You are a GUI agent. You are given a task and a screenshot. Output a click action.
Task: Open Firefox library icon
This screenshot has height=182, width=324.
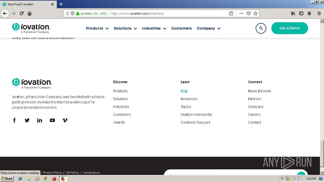coord(293,13)
